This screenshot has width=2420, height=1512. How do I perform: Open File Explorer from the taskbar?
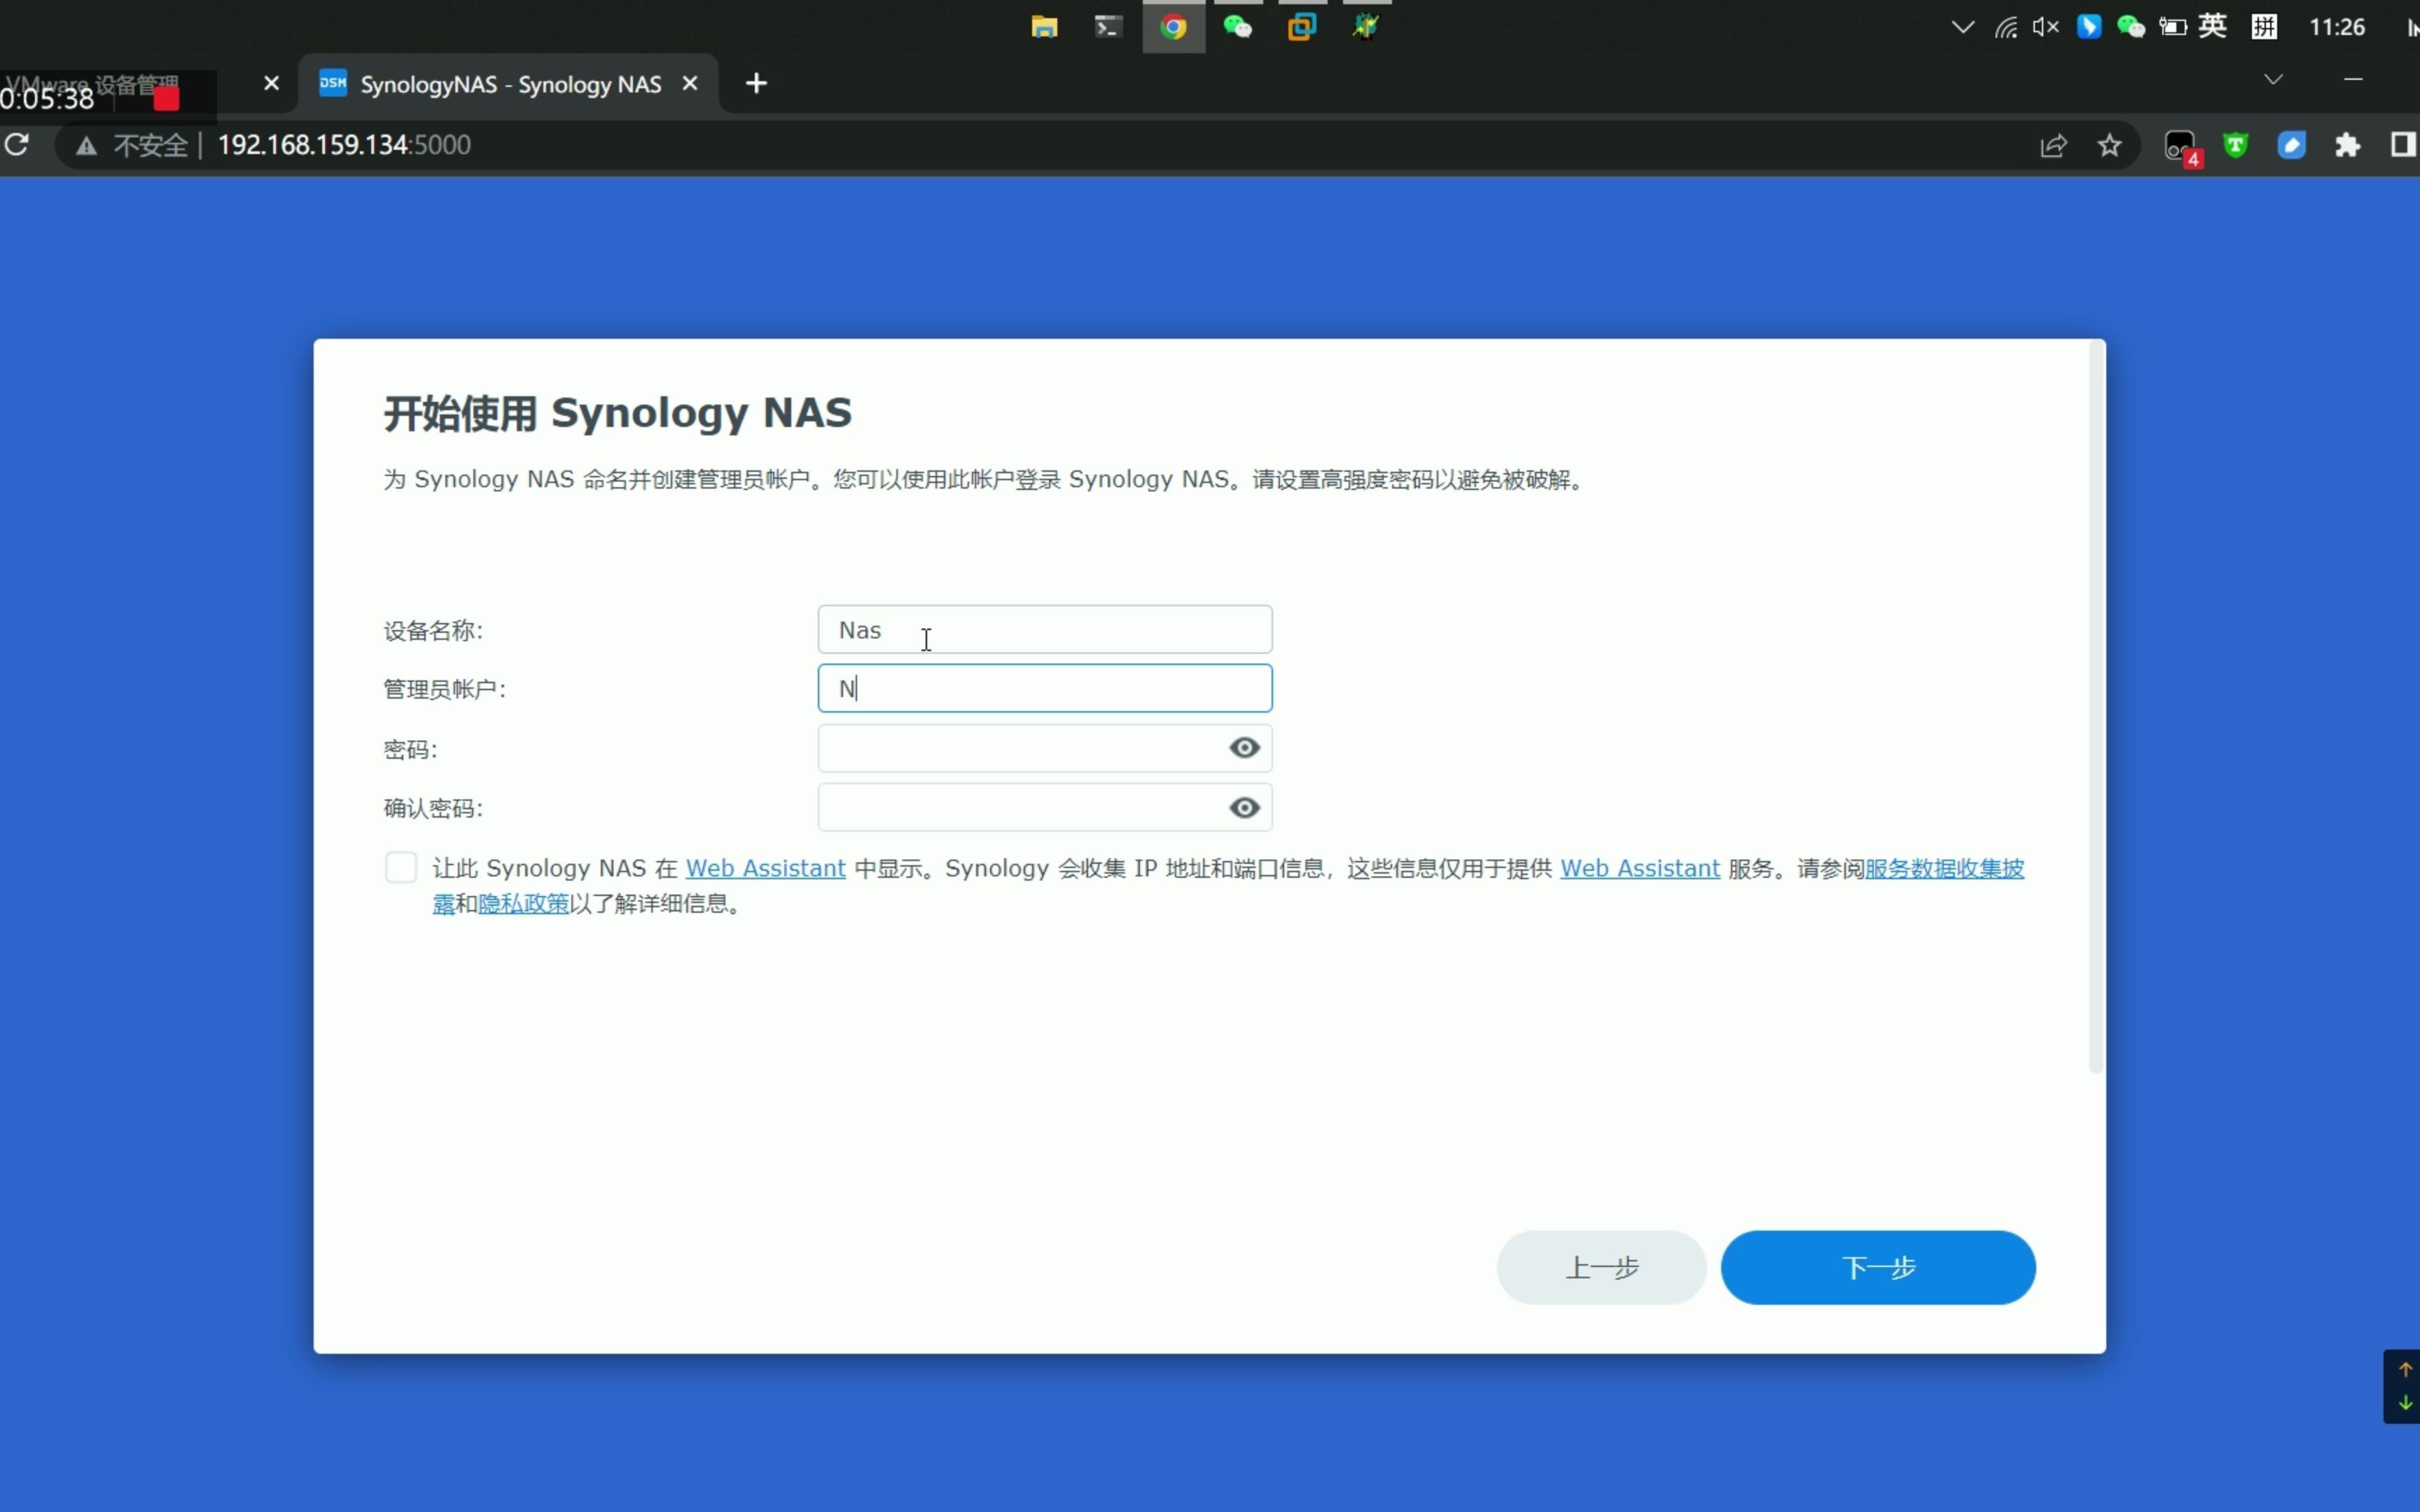(1044, 27)
